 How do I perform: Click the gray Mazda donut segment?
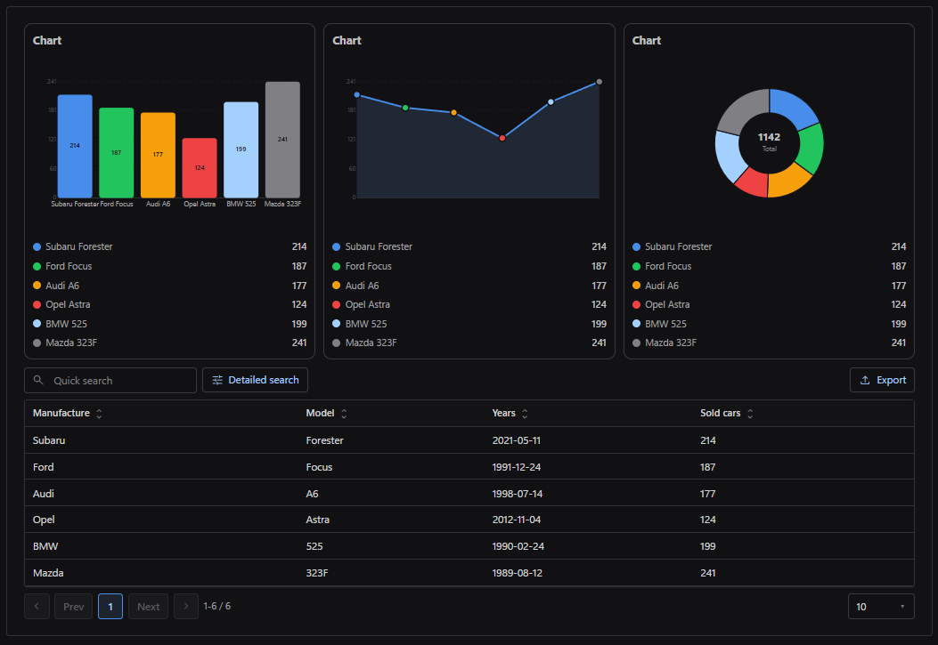[745, 109]
